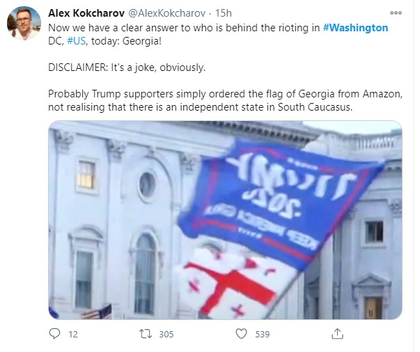This screenshot has width=420, height=352.
Task: Click the retweet count 305
Action: pos(166,335)
